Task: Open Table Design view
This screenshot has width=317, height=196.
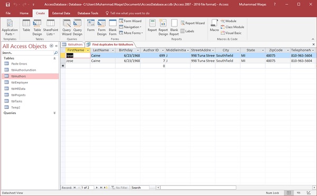Action: pos(37,27)
